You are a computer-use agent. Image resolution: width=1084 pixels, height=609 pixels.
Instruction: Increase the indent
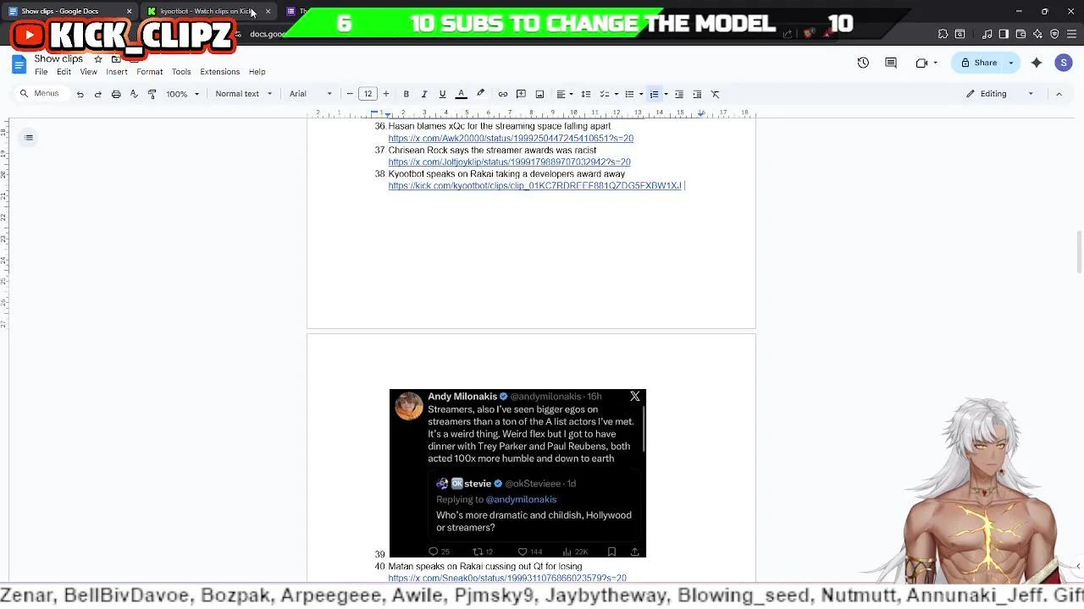click(697, 94)
